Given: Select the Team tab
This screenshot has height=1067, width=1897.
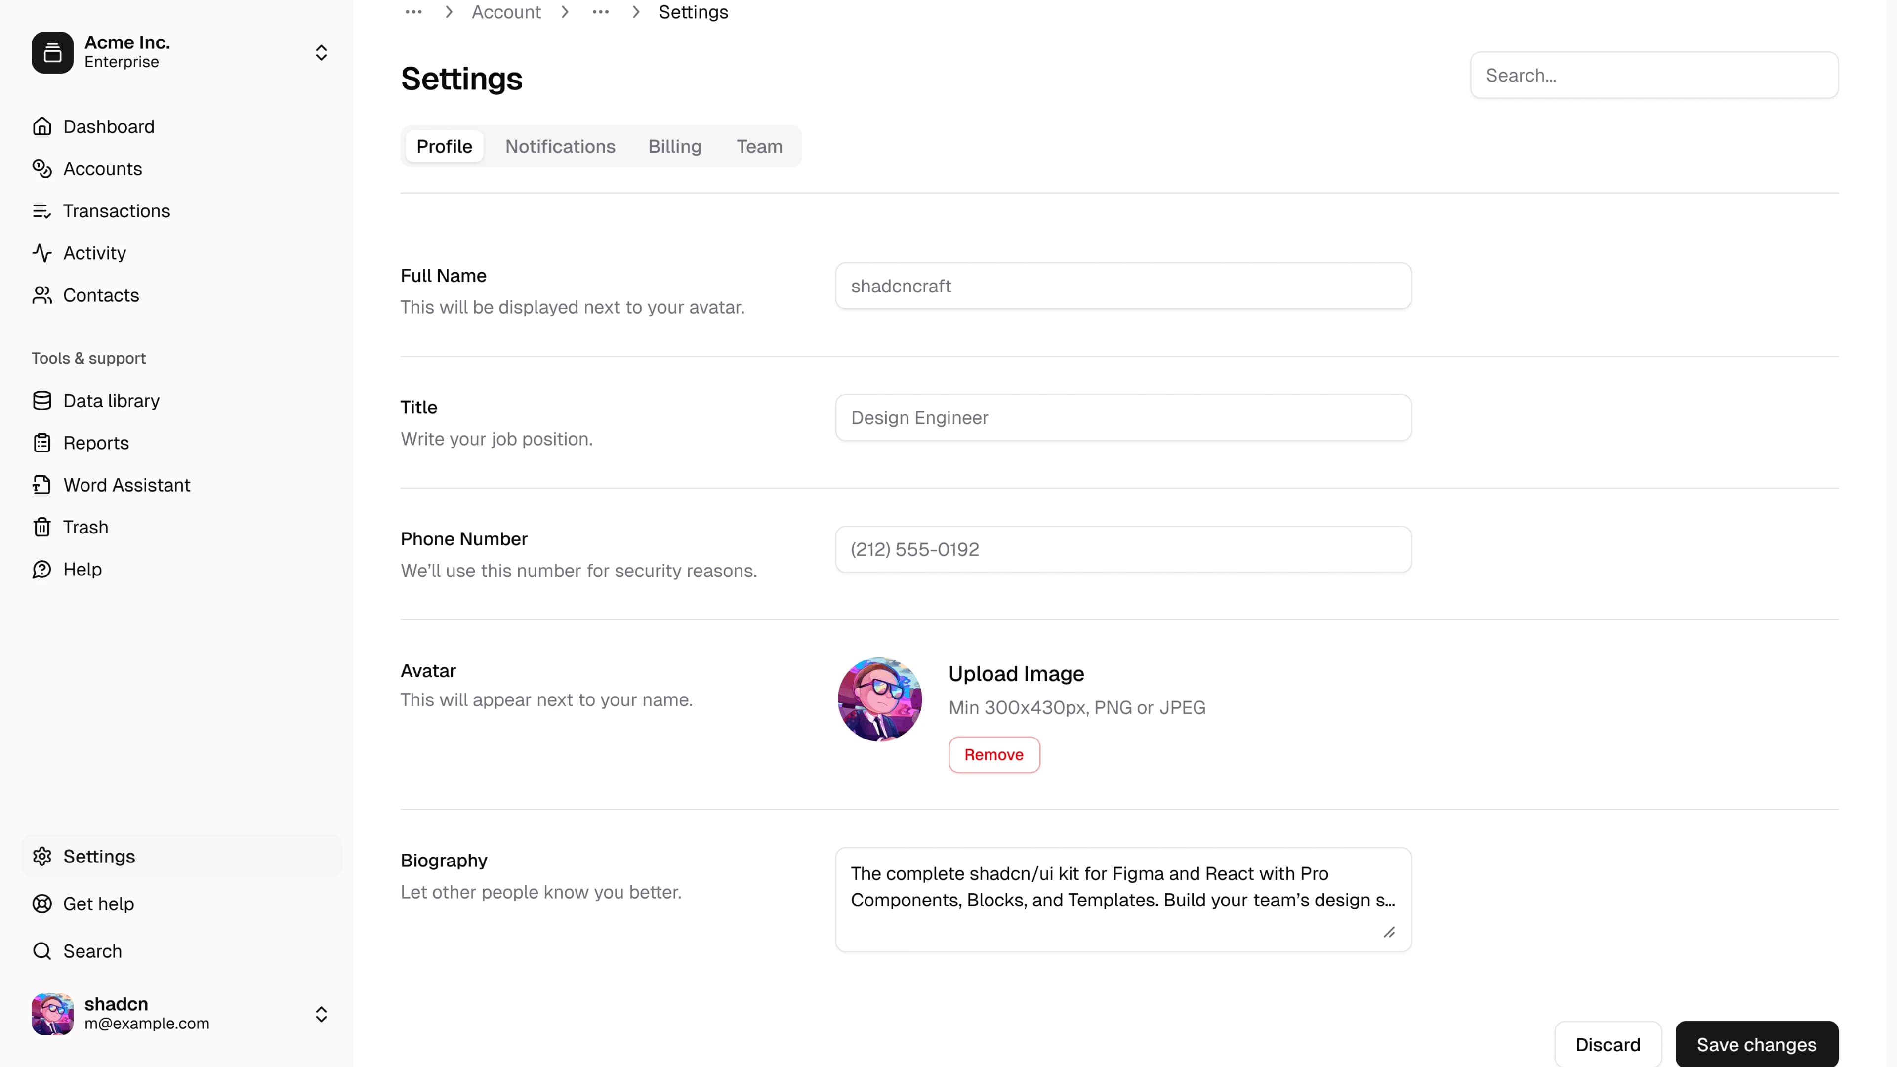Looking at the screenshot, I should (x=759, y=146).
